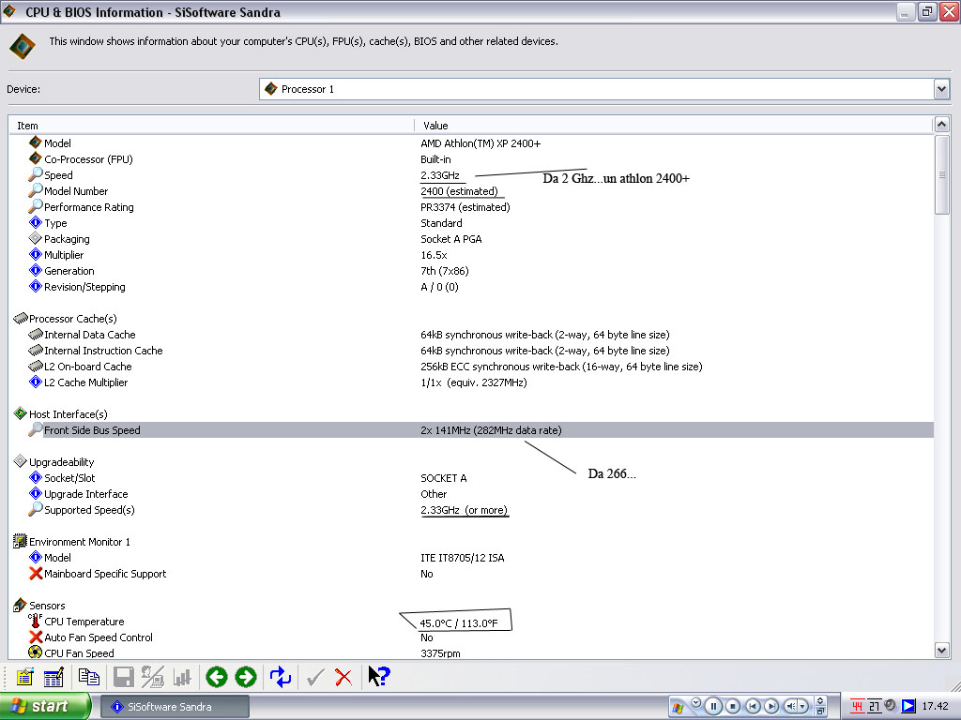Expand the Media Player toolbar menu chevron
The height and width of the screenshot is (720, 961).
[x=695, y=701]
